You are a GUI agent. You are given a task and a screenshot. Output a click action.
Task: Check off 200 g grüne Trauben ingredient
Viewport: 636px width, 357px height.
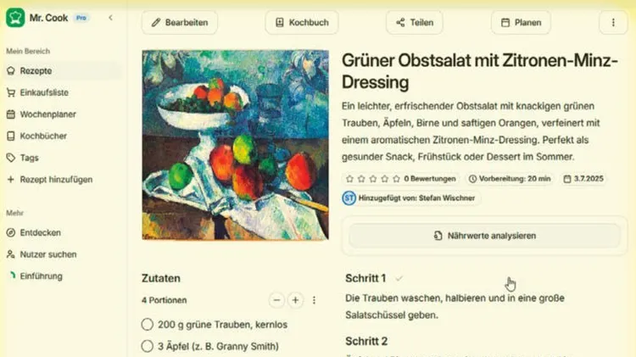[x=148, y=325]
